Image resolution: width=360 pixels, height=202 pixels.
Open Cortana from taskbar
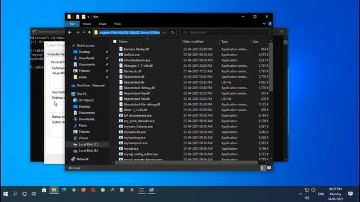pyautogui.click(x=24, y=194)
